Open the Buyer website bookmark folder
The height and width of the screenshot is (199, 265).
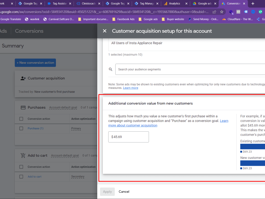click(173, 19)
